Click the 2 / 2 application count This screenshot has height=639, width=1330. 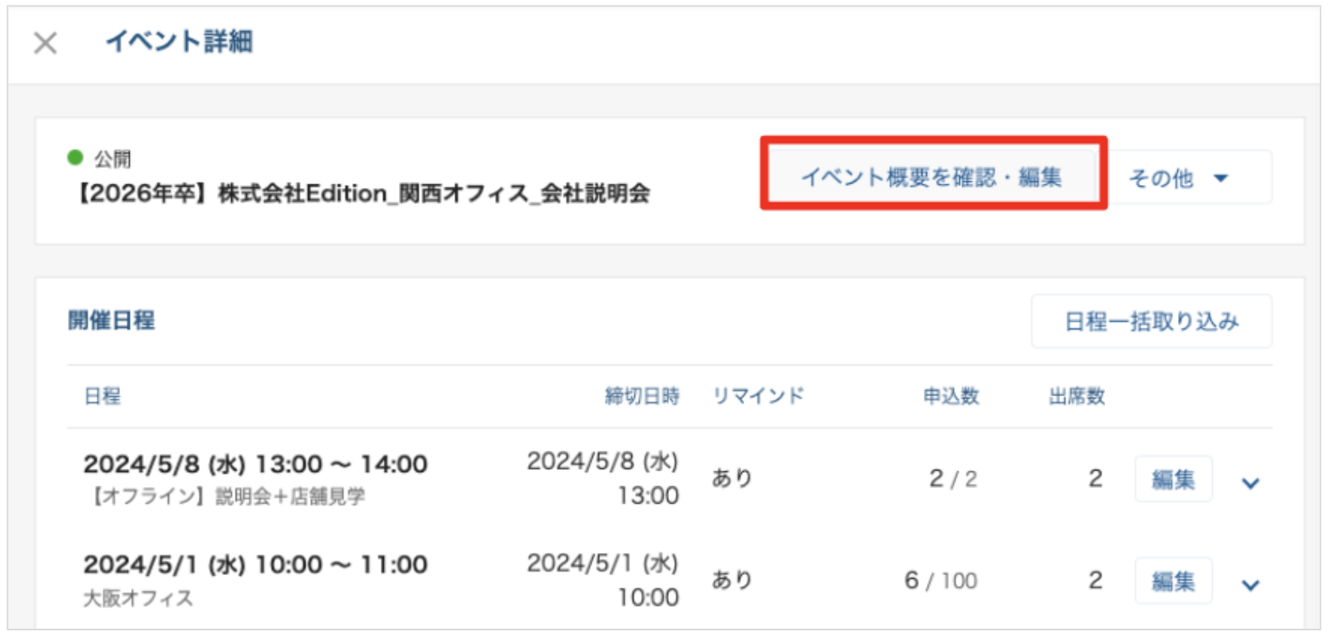(952, 478)
